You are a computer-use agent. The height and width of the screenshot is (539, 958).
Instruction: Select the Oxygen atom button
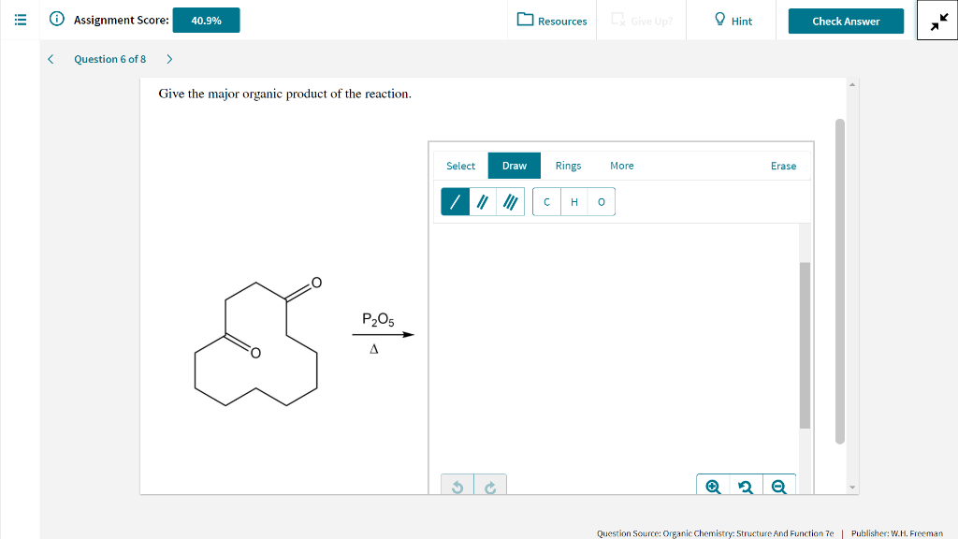(600, 201)
